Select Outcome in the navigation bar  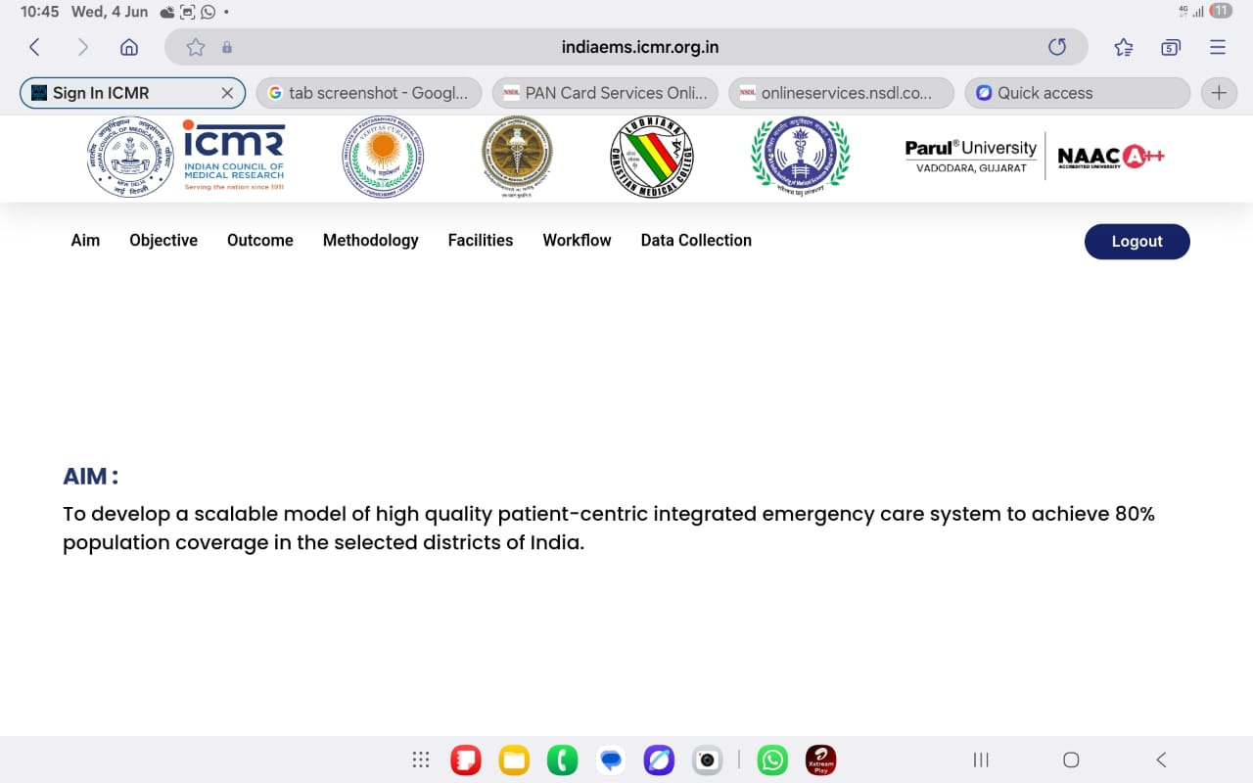point(260,241)
